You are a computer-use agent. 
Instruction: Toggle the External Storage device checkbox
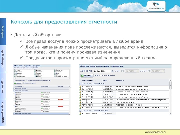coord(15,76)
